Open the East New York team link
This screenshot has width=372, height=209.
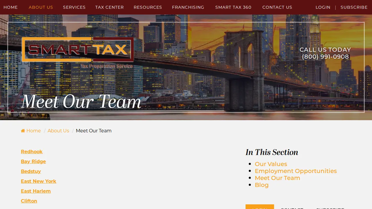pos(39,181)
